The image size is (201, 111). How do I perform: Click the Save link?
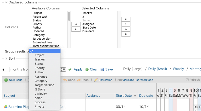click(109, 69)
